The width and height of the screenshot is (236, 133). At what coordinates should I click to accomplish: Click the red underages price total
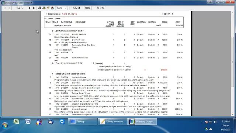[164, 70]
